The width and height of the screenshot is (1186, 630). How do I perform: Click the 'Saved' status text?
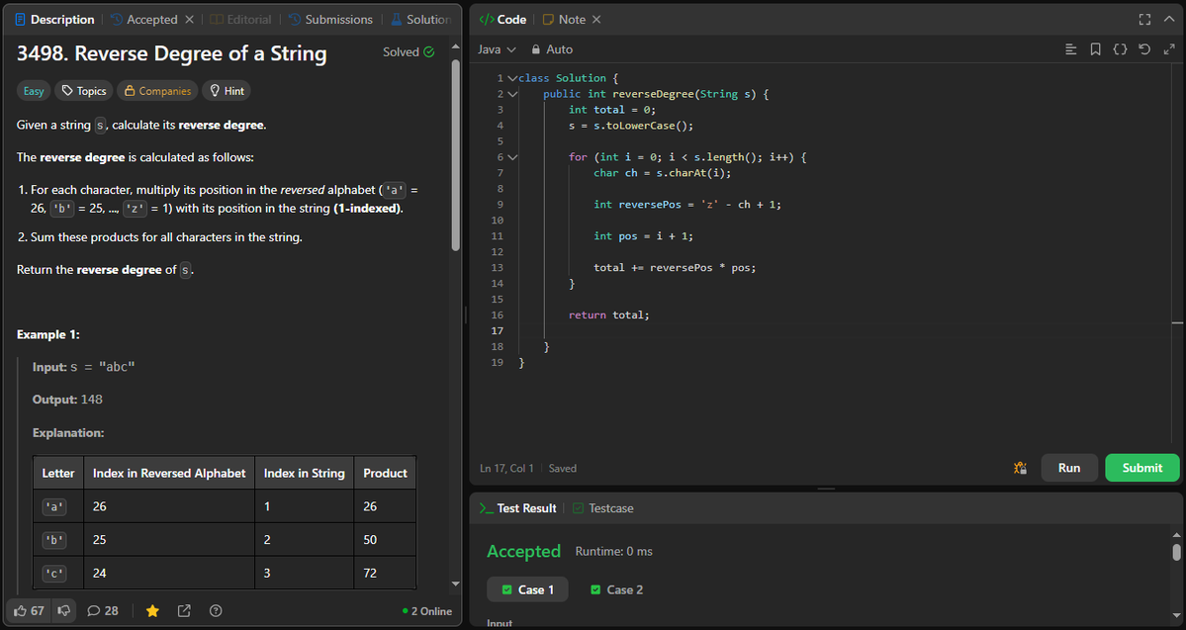pyautogui.click(x=562, y=468)
